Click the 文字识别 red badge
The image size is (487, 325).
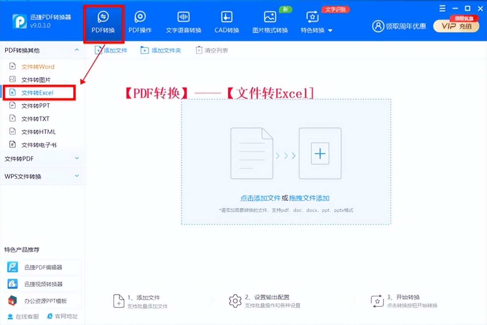click(x=336, y=9)
